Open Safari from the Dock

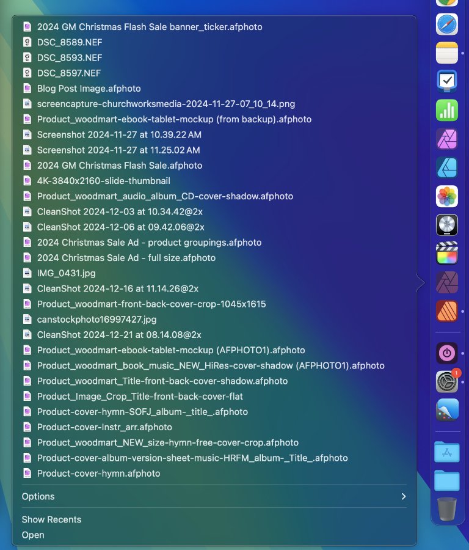tap(447, 24)
